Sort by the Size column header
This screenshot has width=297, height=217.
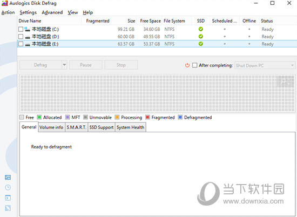pyautogui.click(x=124, y=21)
